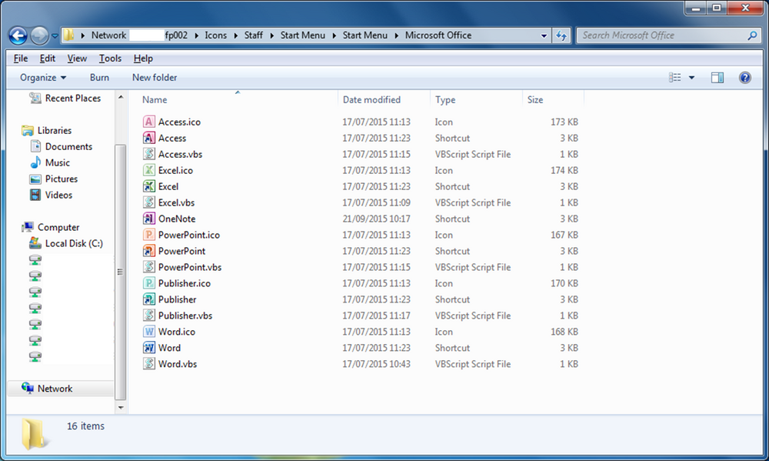Viewport: 769px width, 461px height.
Task: Select the Word.vbs script icon
Action: coord(149,364)
